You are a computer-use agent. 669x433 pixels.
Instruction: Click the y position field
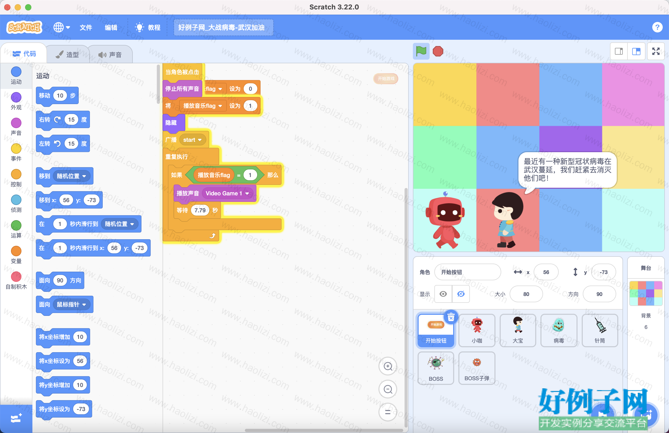603,272
